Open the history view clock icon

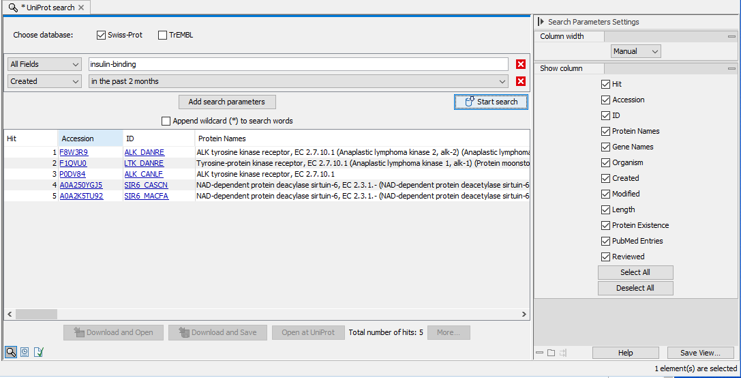pos(25,352)
